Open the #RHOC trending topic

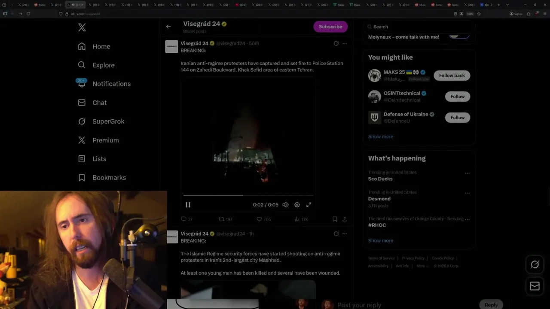coord(377,225)
